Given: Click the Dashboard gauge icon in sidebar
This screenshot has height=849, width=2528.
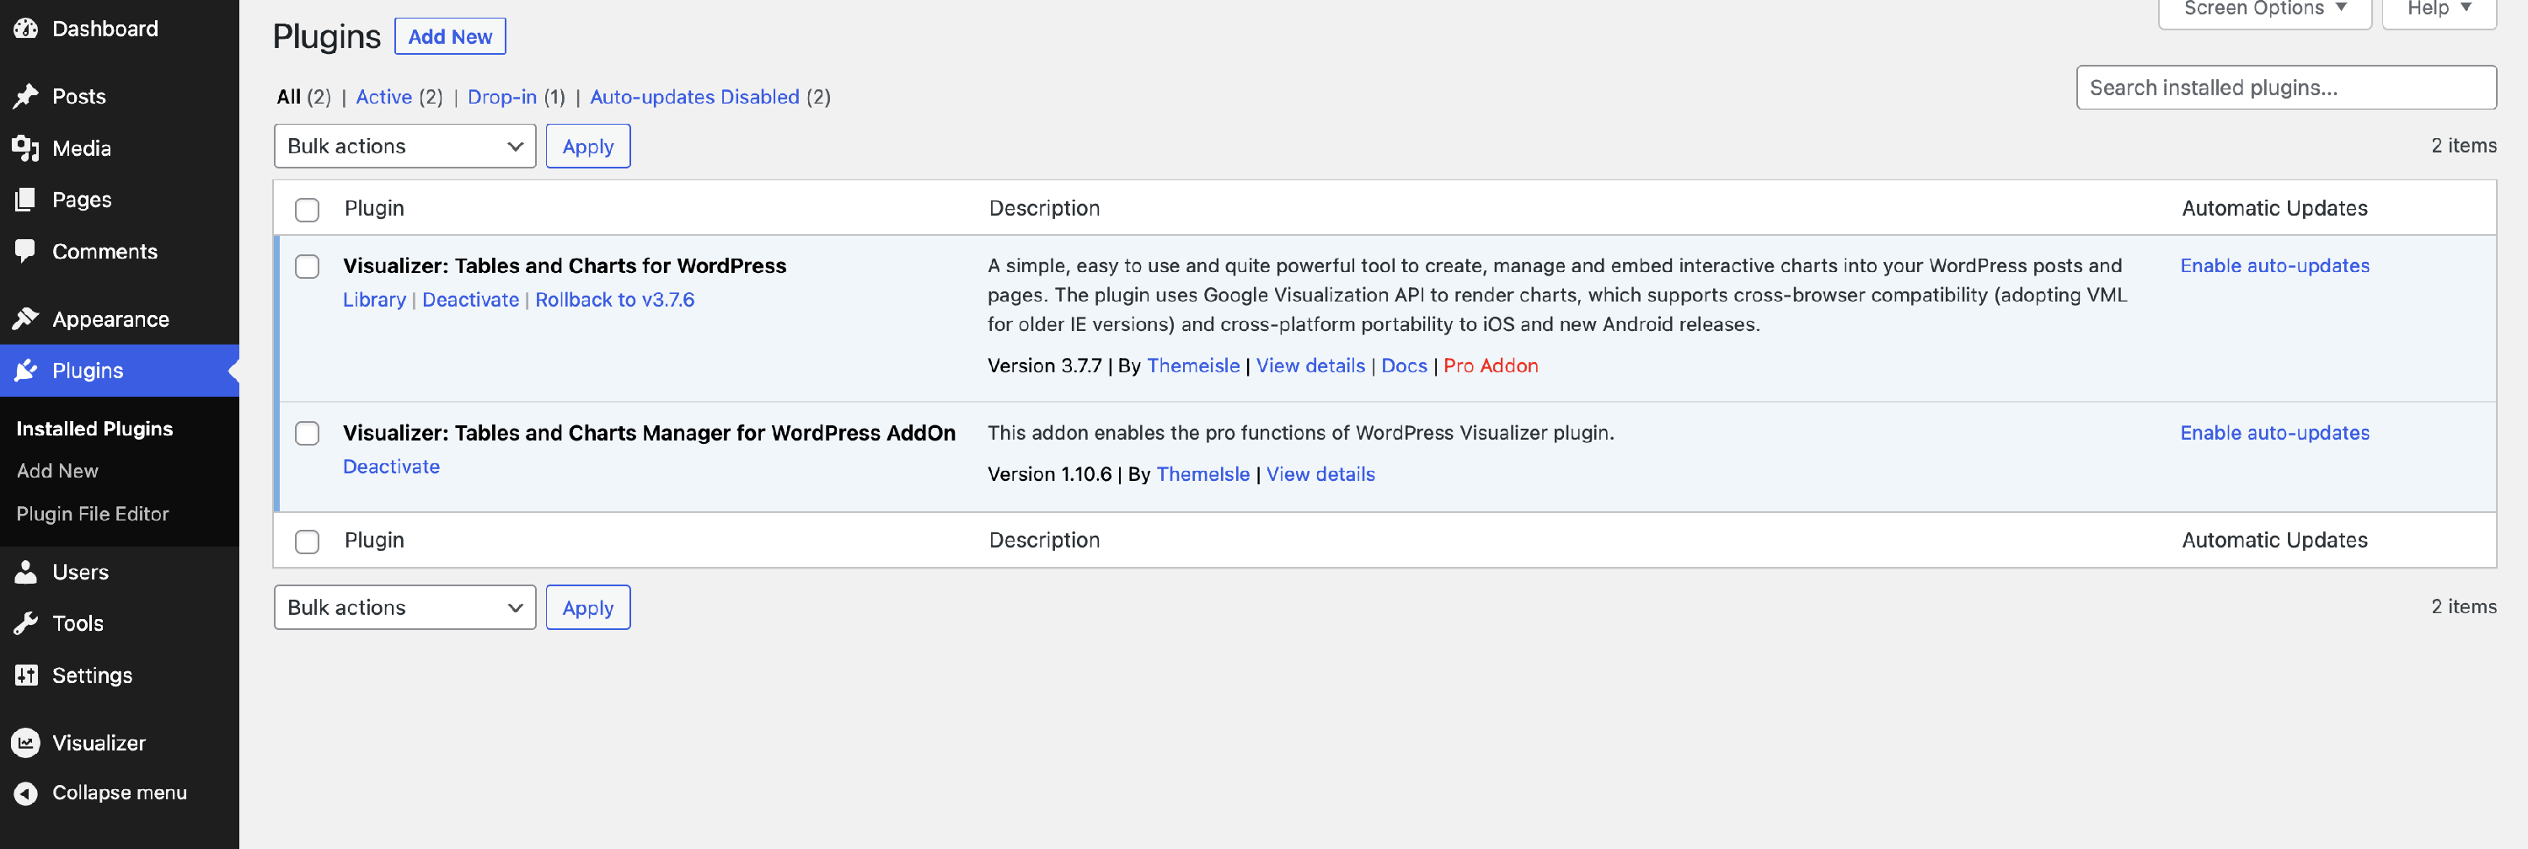Looking at the screenshot, I should click(25, 29).
